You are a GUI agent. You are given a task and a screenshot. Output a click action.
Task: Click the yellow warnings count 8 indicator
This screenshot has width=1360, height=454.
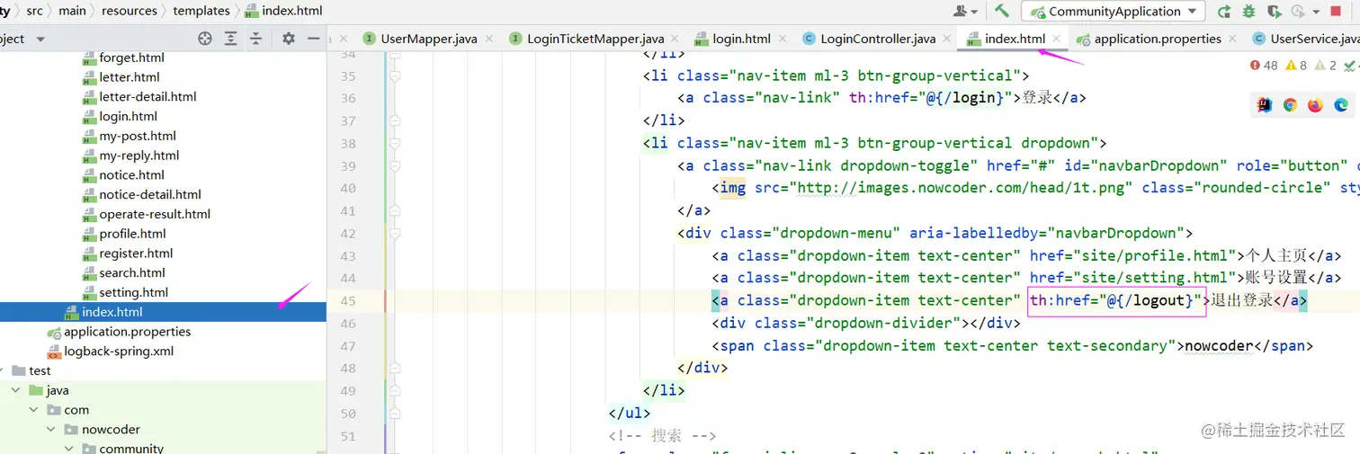1296,65
